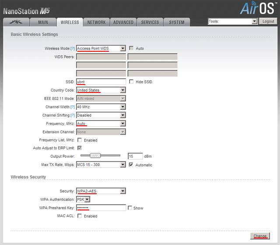The height and width of the screenshot is (245, 280).
Task: Open the IEEE 802.11 Mode dropdown
Action: [101, 99]
